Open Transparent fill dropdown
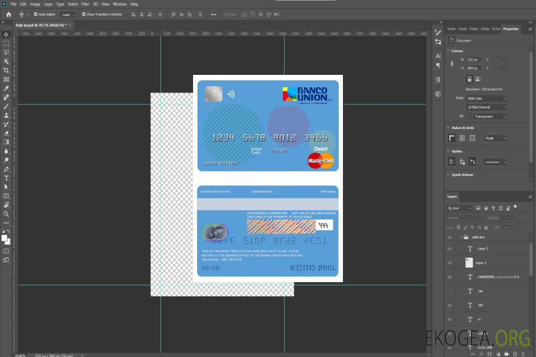Screen dimensions: 536x357 (x=489, y=117)
